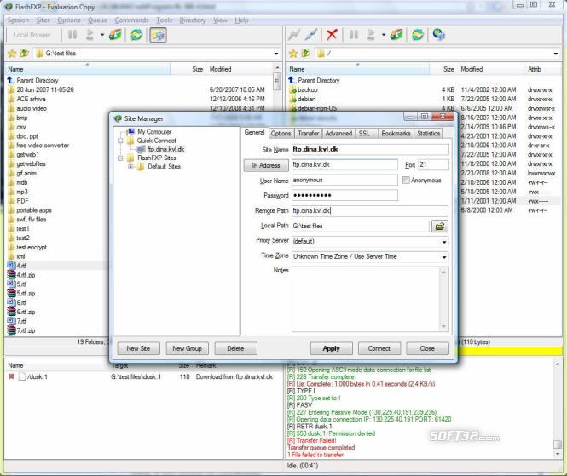Click the Port input field
Screen dimensions: 567x476
pyautogui.click(x=433, y=164)
